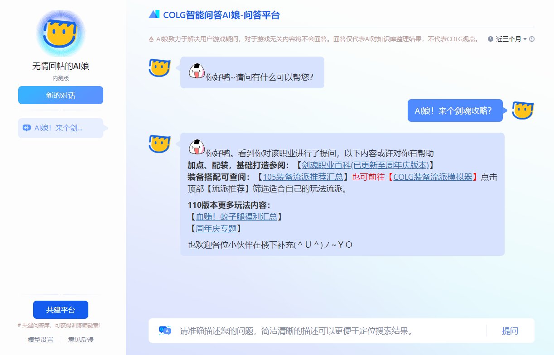Viewport: 554px width, 355px height.
Task: Click the rice ball emoji in greeting bubble
Action: pos(197,72)
